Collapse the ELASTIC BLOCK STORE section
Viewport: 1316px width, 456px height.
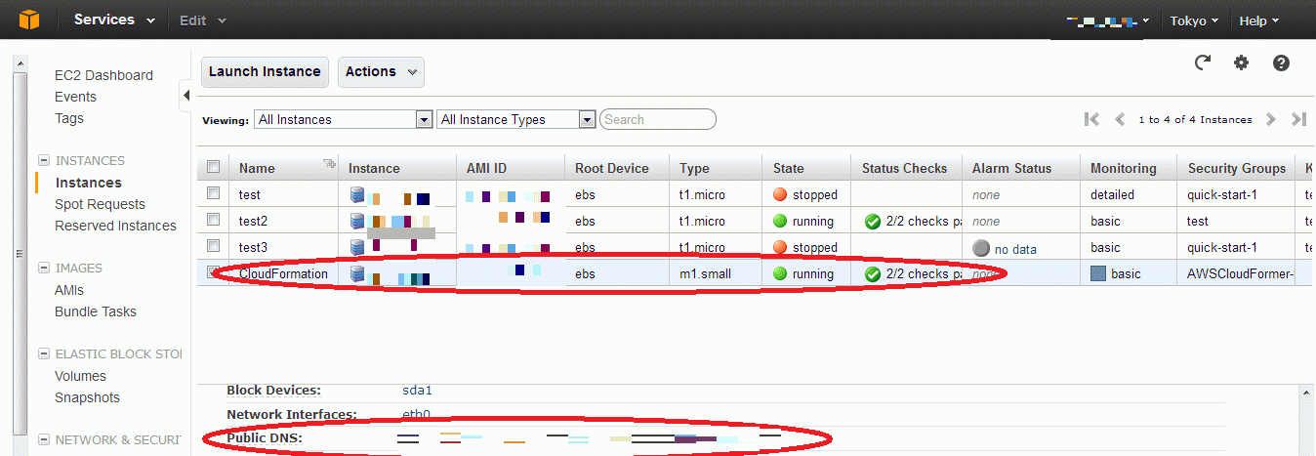point(43,353)
